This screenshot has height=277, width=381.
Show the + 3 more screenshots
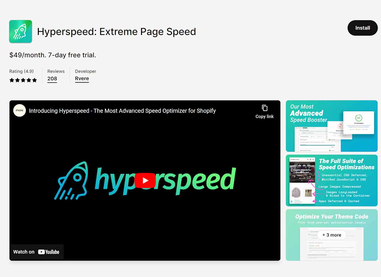(x=332, y=235)
